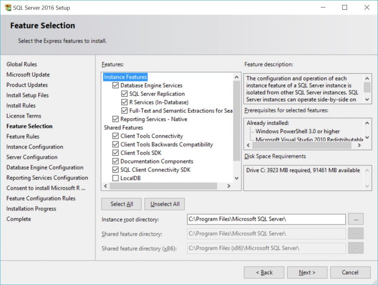Viewport: 378px width, 285px height.
Task: Cancel the SQL Server installation
Action: point(350,272)
